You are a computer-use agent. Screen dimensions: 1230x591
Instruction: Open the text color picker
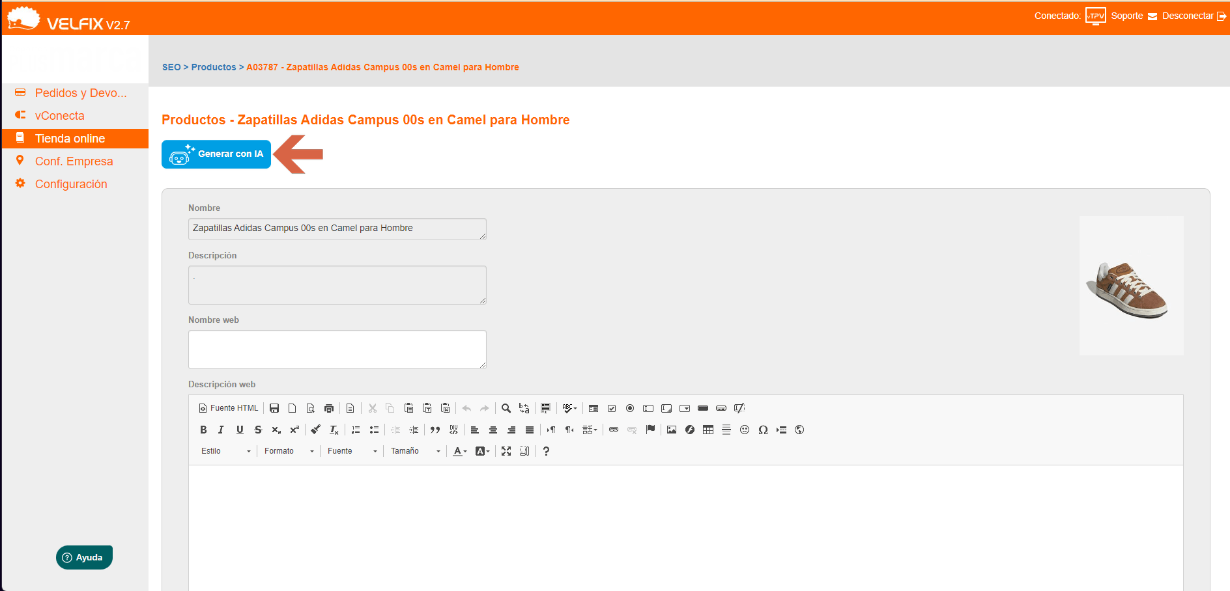pyautogui.click(x=460, y=451)
